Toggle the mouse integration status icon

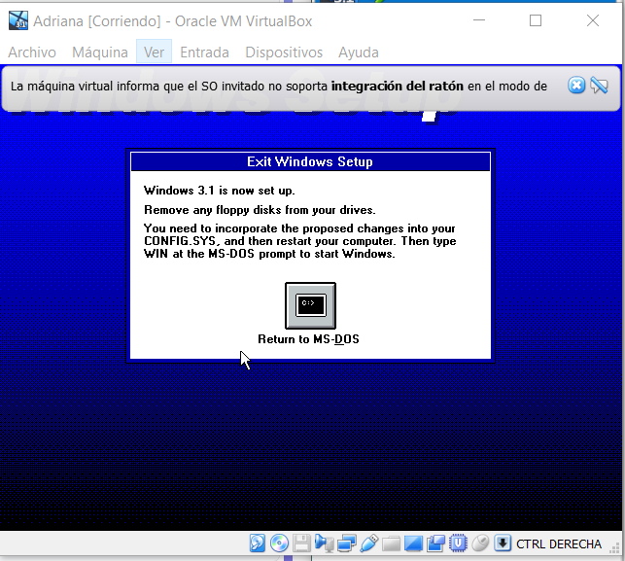480,543
